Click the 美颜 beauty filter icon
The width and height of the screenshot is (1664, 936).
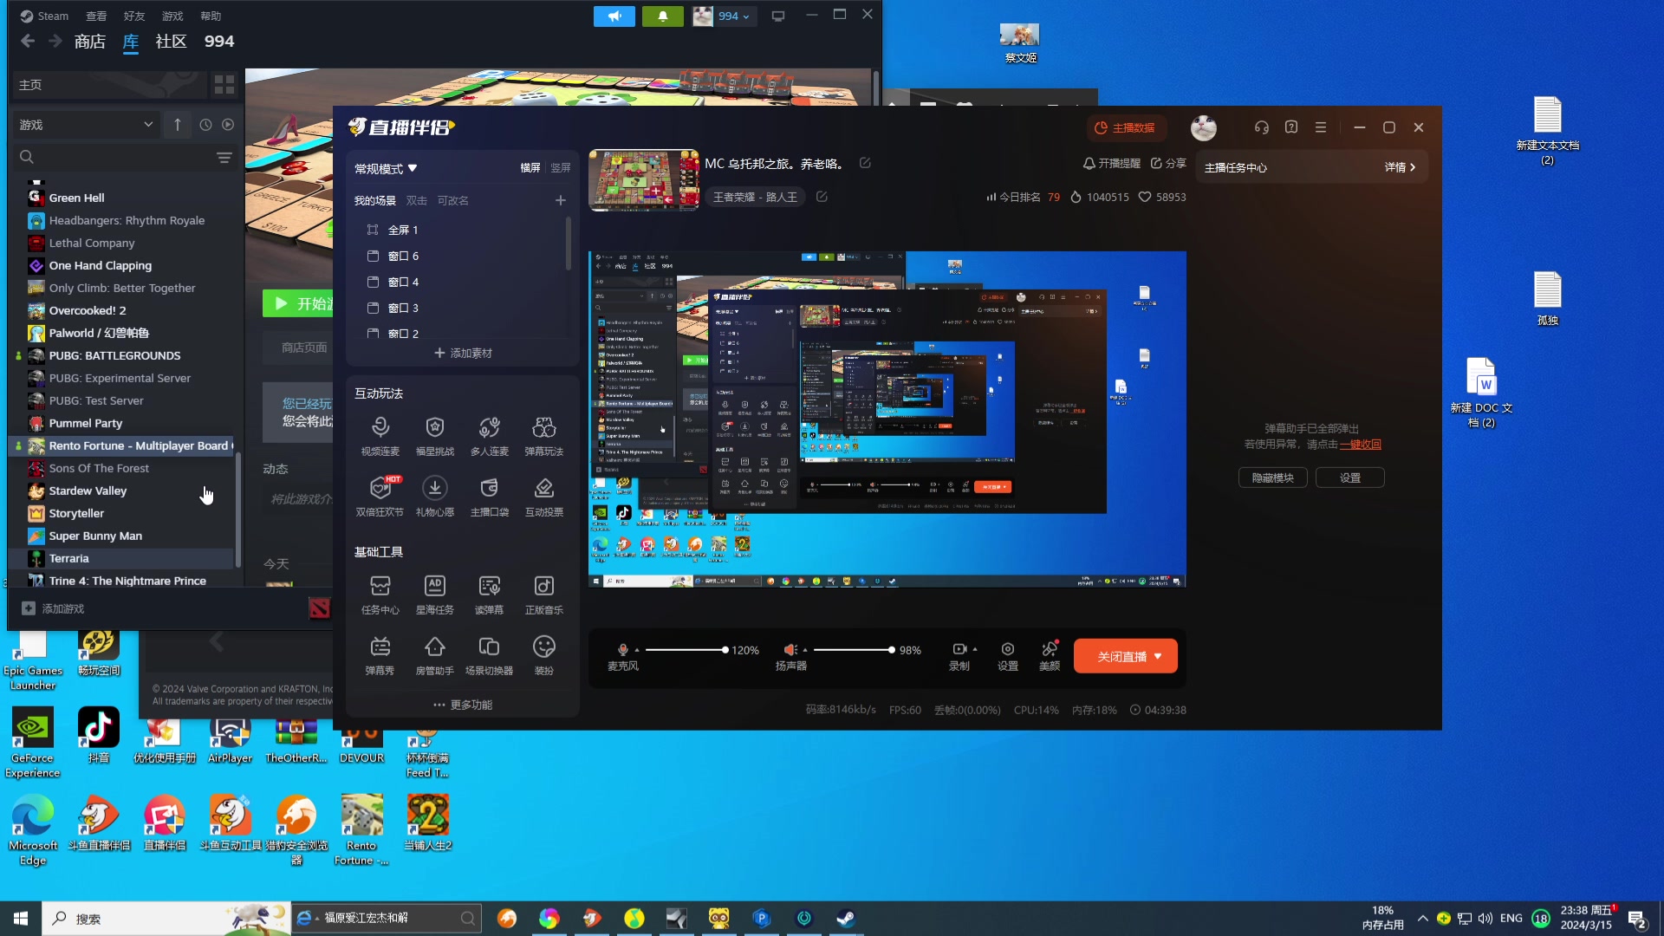tap(1049, 650)
